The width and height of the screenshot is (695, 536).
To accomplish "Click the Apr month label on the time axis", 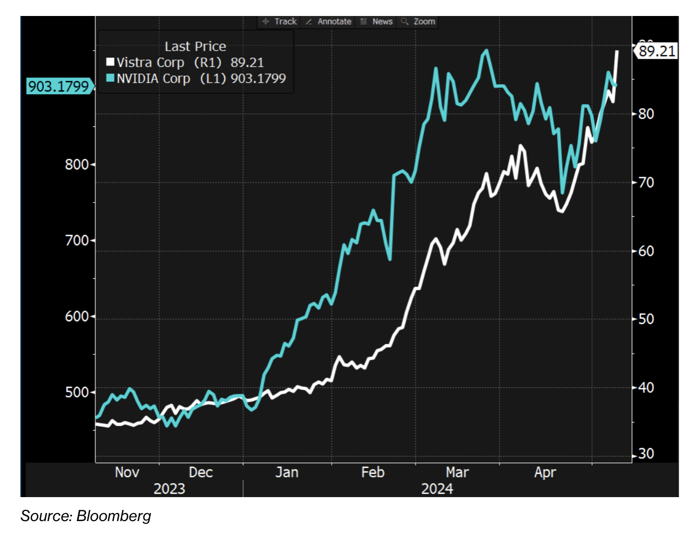I will [545, 473].
